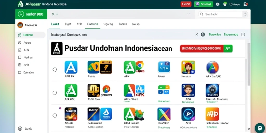Switch to the Latust tab
This screenshot has width=266, height=133.
[55, 24]
